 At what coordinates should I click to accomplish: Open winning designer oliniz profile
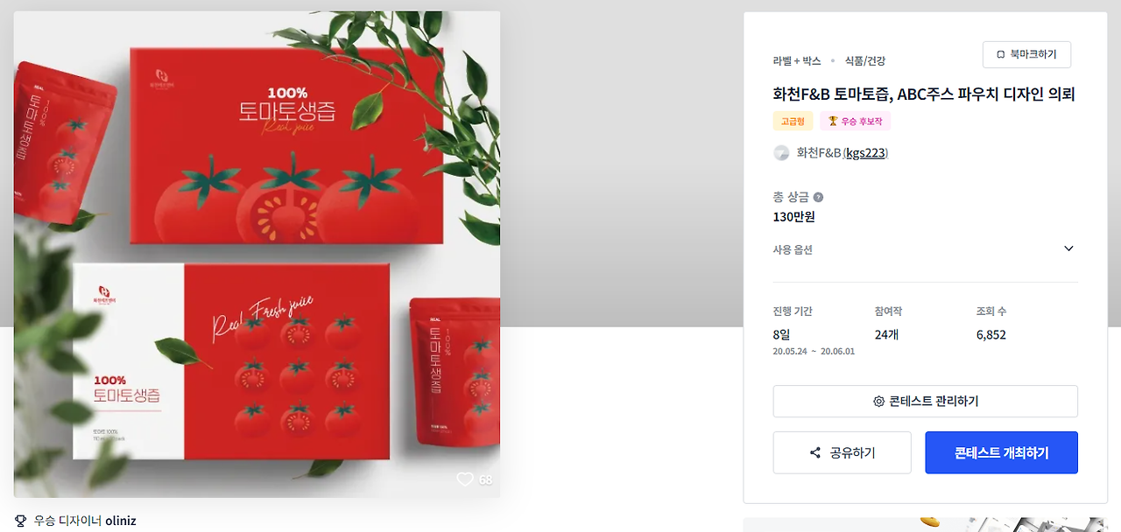pos(121,521)
